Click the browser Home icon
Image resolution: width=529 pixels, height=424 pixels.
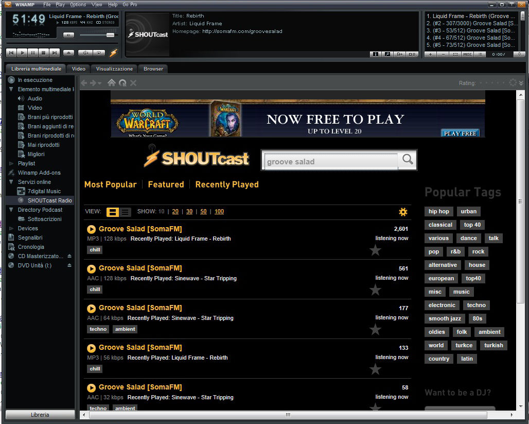tap(111, 83)
